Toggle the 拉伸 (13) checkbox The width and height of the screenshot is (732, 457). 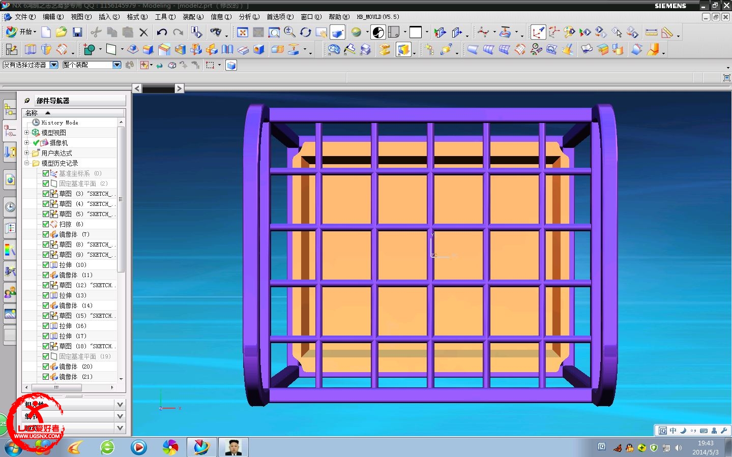pyautogui.click(x=46, y=295)
